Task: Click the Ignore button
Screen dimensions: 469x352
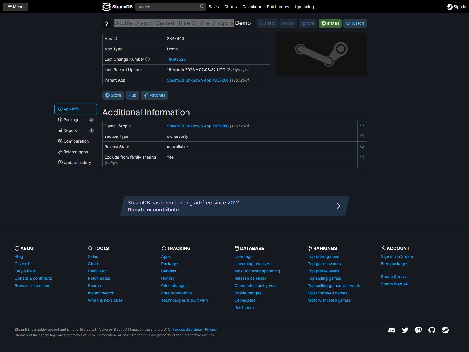Action: click(308, 23)
